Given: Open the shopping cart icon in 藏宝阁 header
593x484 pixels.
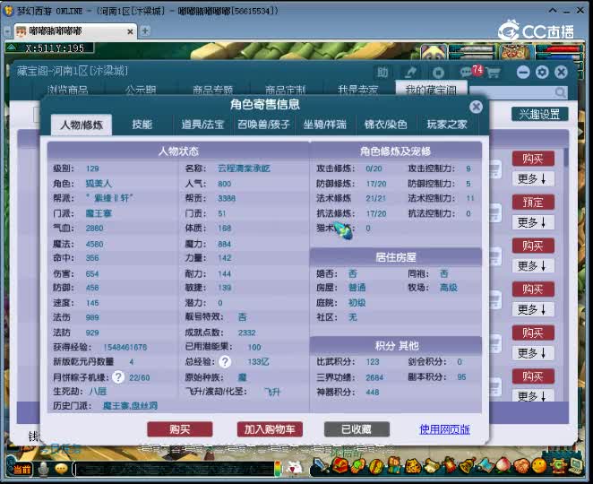Looking at the screenshot, I should point(494,73).
